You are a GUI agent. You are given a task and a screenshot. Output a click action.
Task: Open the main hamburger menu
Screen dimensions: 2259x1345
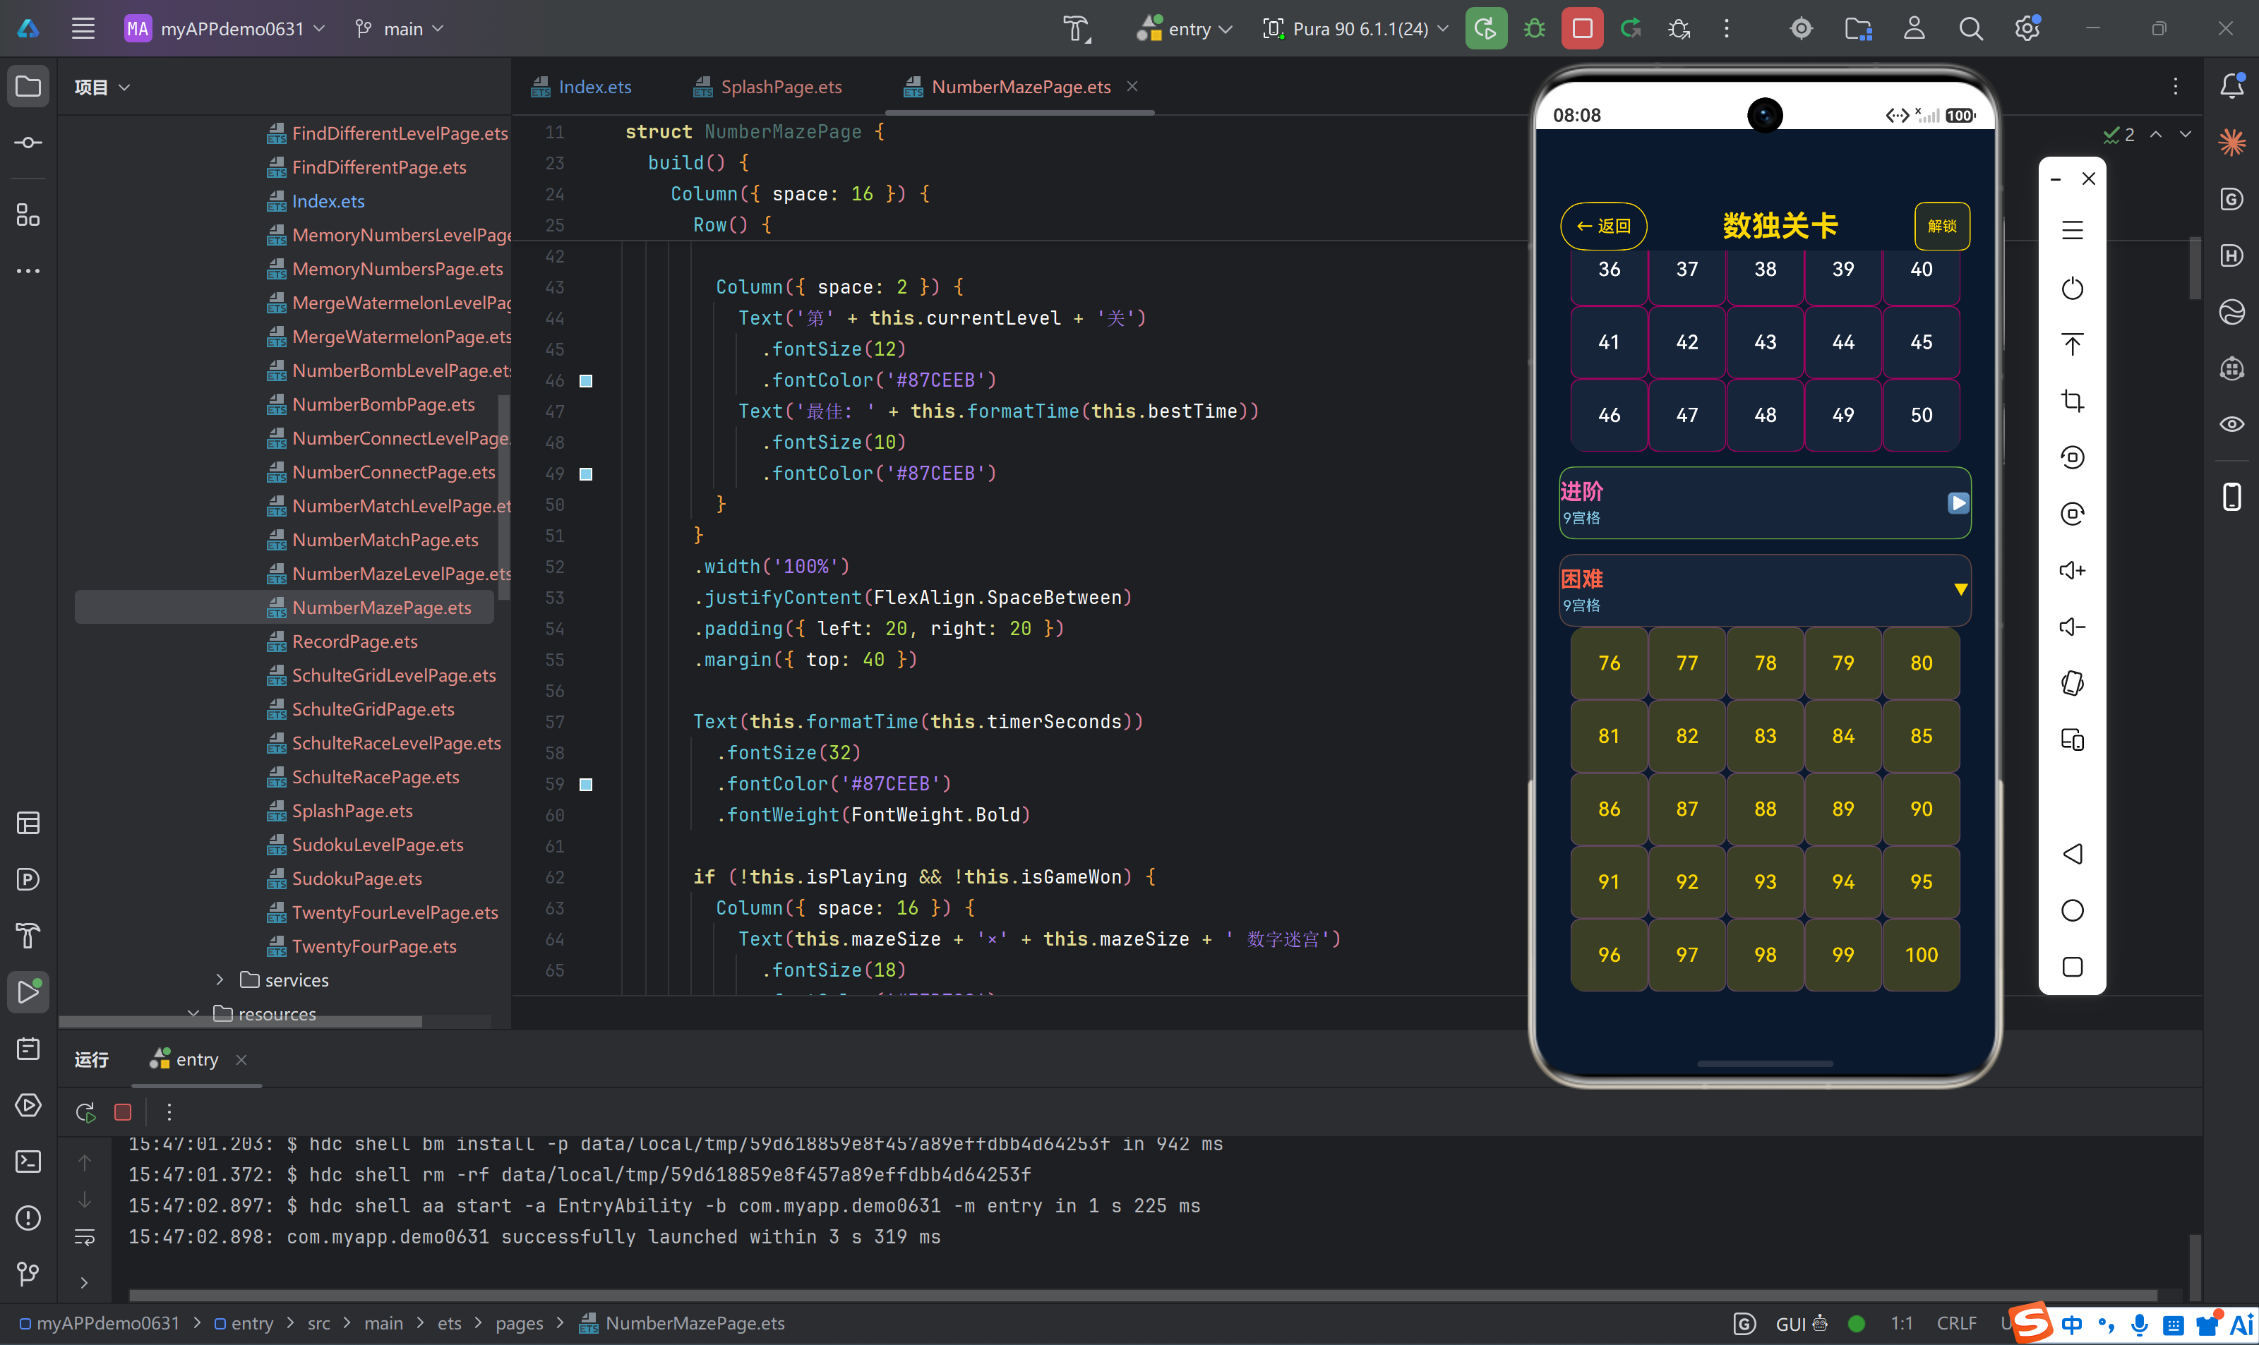point(83,29)
